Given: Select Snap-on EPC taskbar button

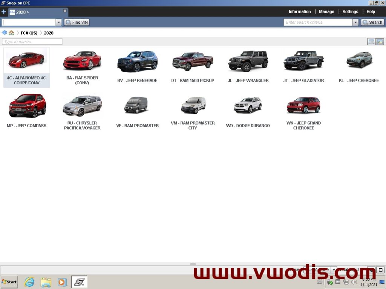Looking at the screenshot, I should tap(79, 282).
